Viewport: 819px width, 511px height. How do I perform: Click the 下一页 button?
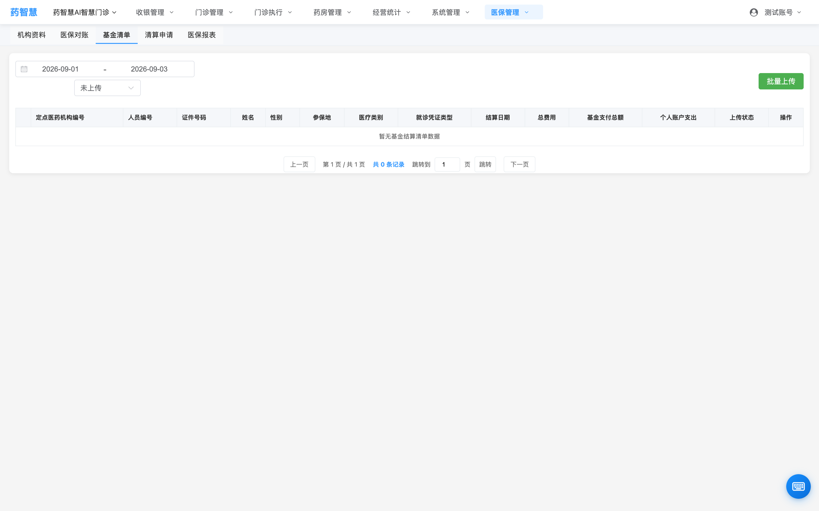click(x=520, y=164)
